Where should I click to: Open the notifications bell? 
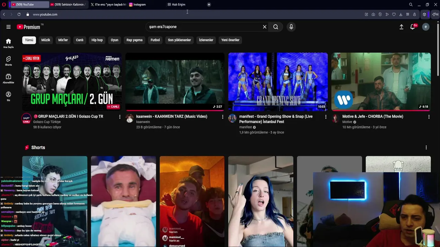coord(413,27)
